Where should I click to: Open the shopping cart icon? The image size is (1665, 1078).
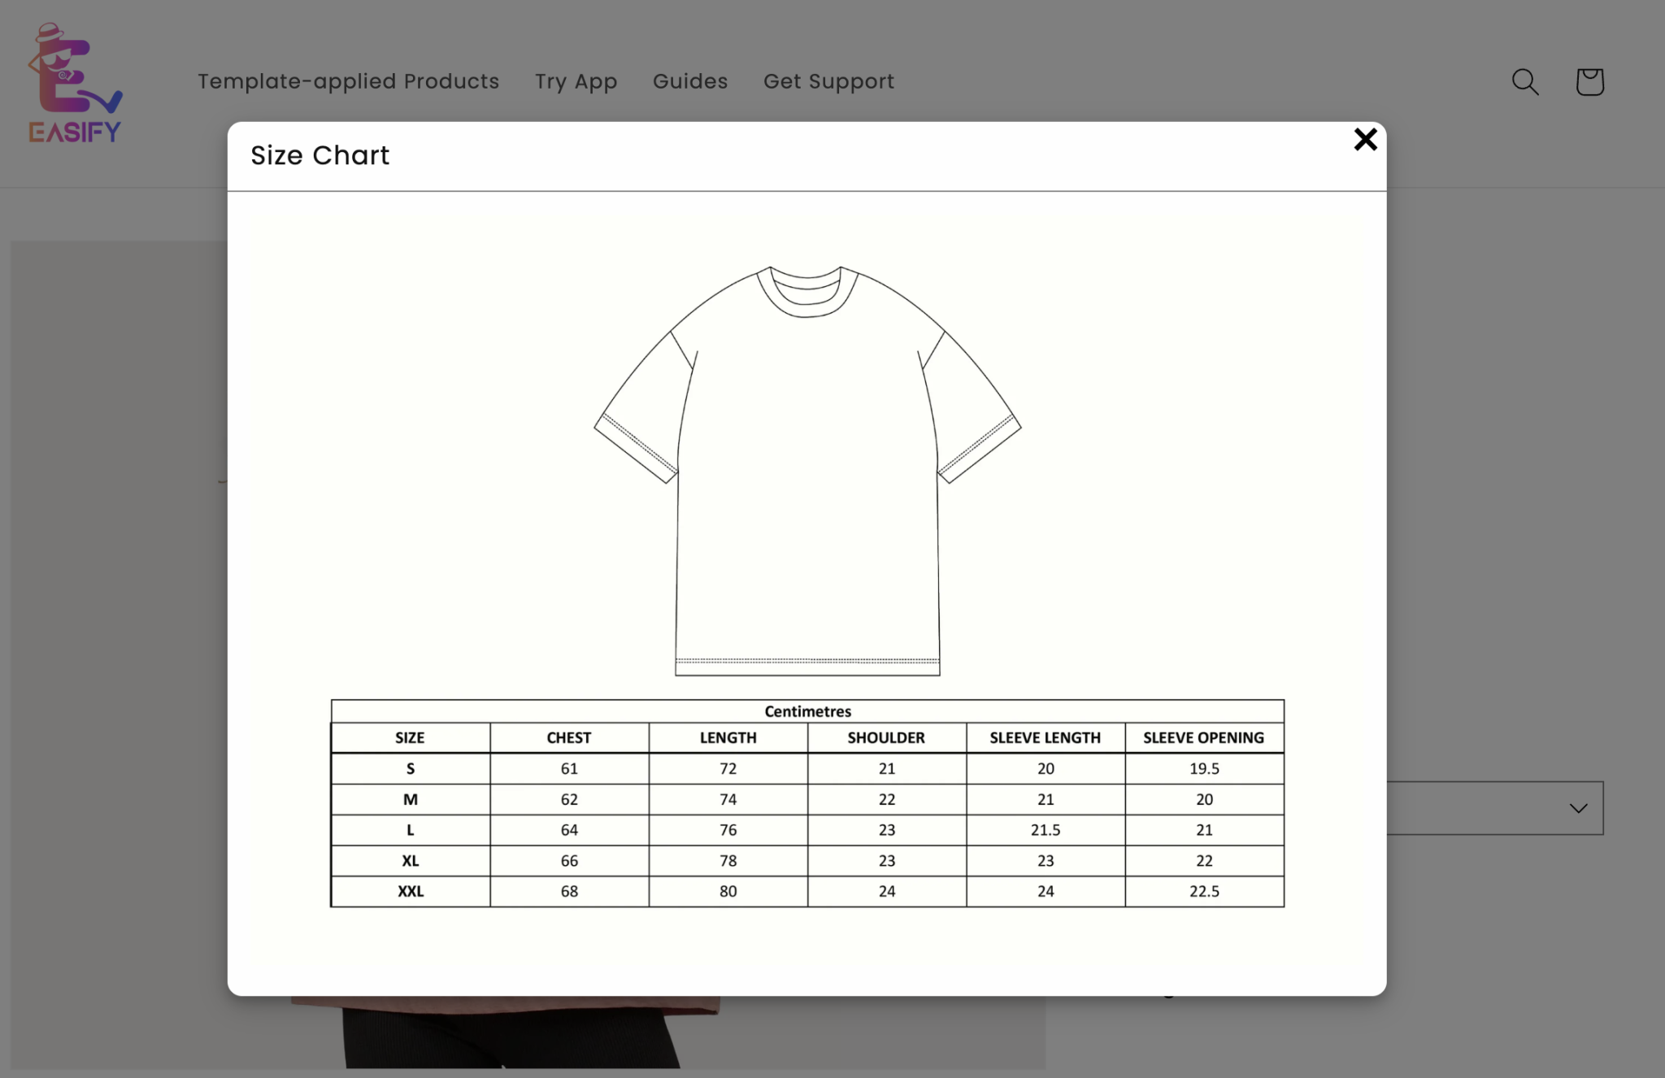(1589, 81)
